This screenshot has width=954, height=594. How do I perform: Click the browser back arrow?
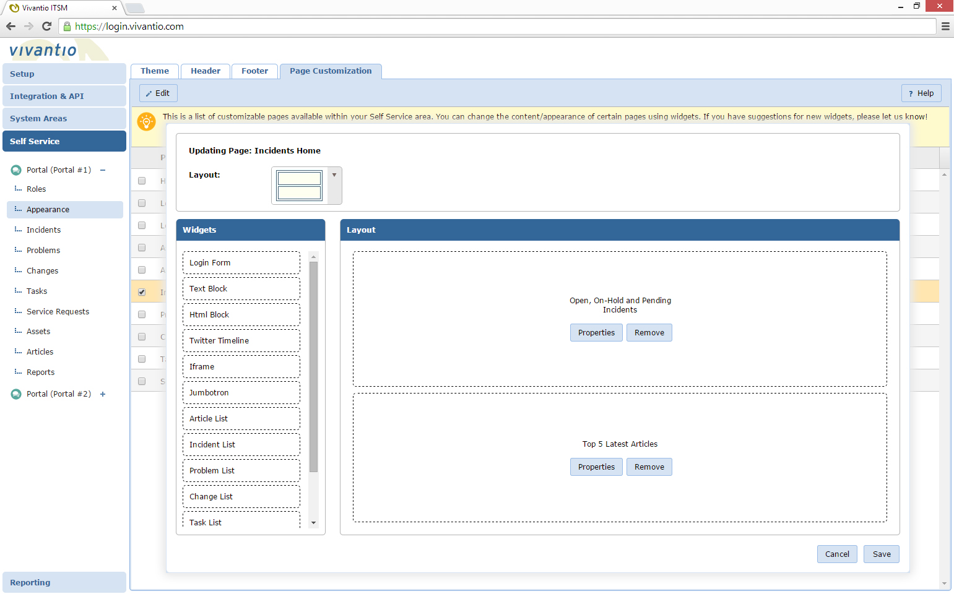pyautogui.click(x=11, y=26)
